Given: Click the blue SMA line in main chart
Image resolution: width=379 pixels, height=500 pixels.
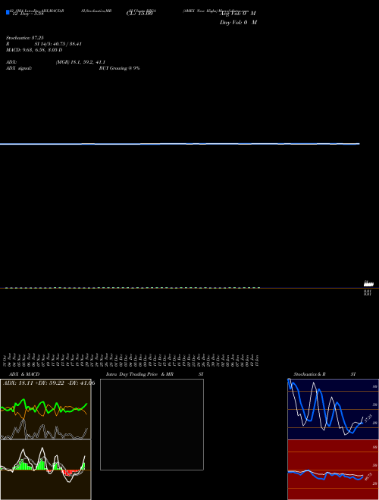Looking at the screenshot, I should [180, 144].
